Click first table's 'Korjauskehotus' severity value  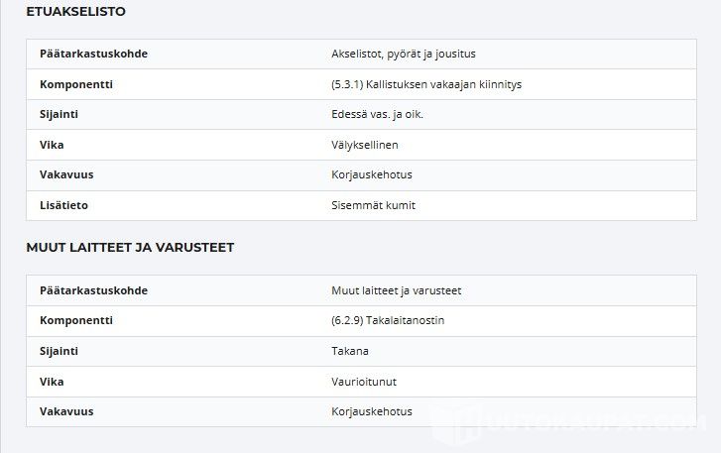click(372, 175)
